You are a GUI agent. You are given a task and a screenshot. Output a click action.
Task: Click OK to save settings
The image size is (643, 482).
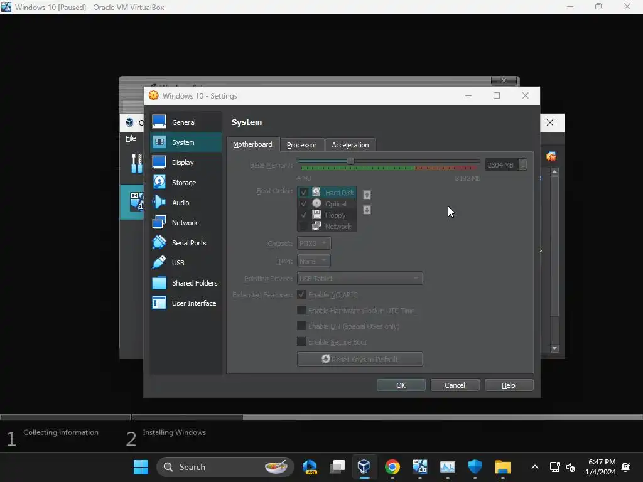401,385
